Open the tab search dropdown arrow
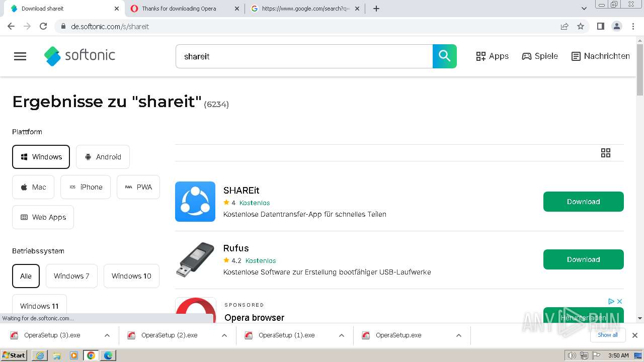Image resolution: width=644 pixels, height=362 pixels. (x=584, y=9)
